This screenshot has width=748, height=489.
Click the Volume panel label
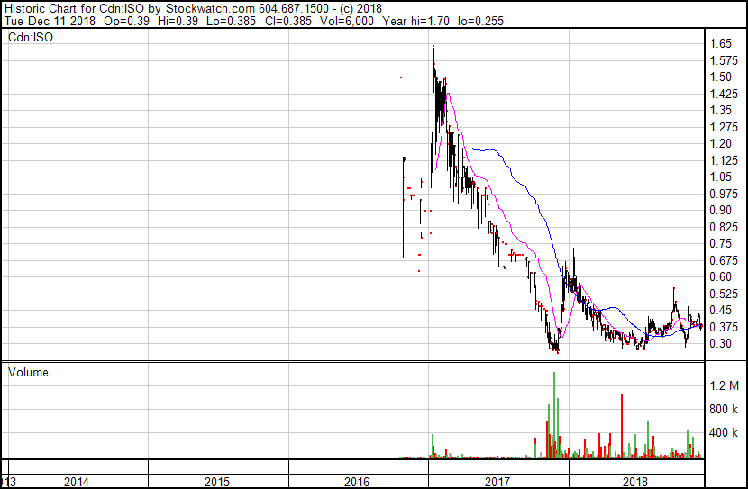[28, 372]
